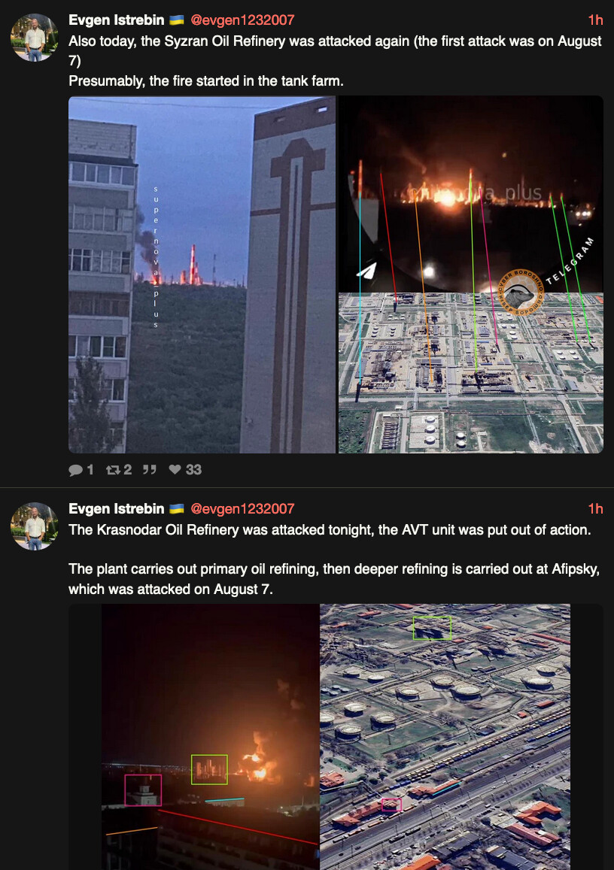View the daytime apartment building refinery smoke photo
The image size is (614, 870).
[x=202, y=274]
